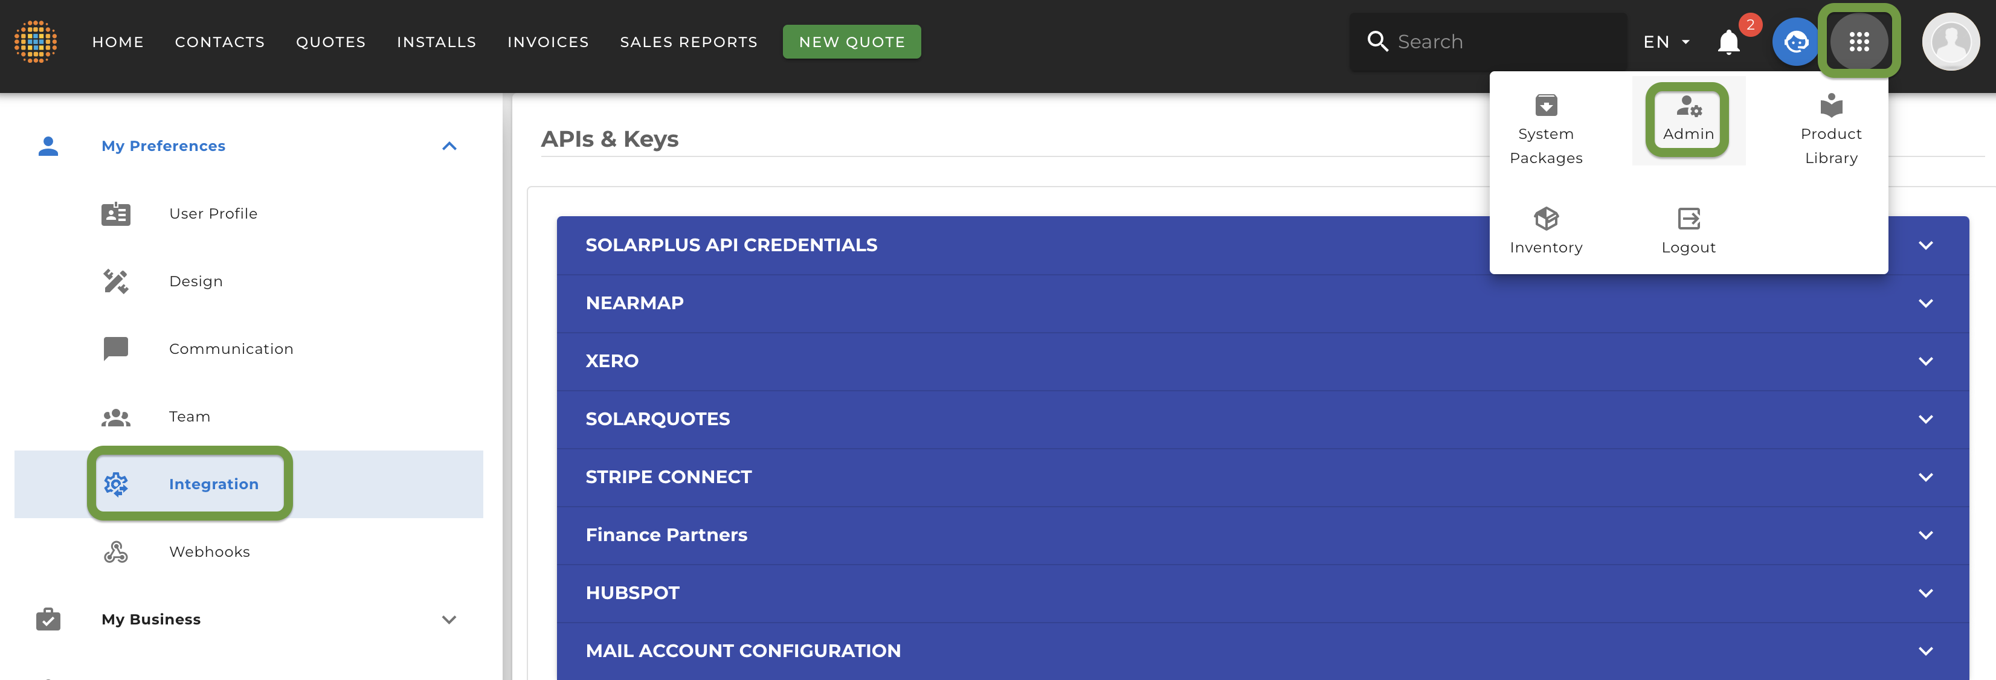Expand the Stripe Connect panel chevron
1996x680 pixels.
(x=1925, y=478)
